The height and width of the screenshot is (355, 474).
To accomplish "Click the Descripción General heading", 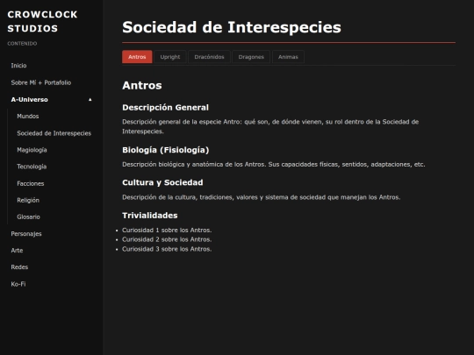I will click(x=165, y=108).
